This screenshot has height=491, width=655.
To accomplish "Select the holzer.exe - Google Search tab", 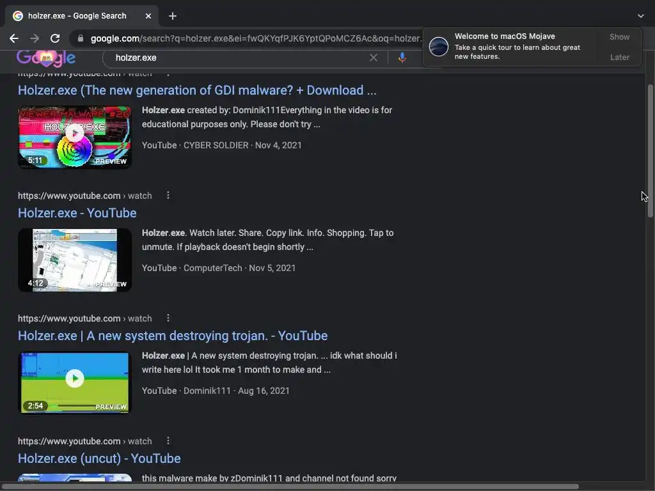I will [81, 16].
